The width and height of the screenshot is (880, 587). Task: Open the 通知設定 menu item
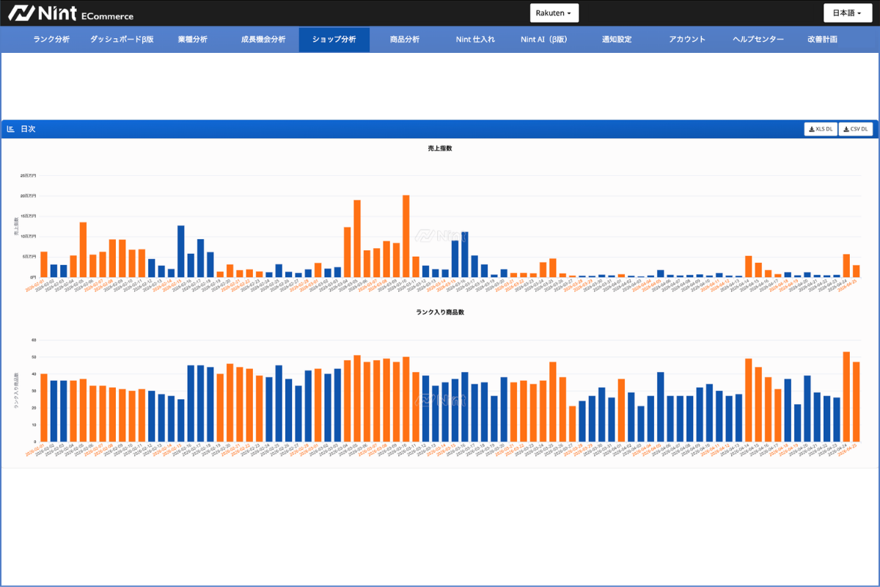[617, 40]
